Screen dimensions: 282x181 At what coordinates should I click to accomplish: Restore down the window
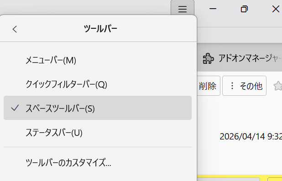point(244,9)
